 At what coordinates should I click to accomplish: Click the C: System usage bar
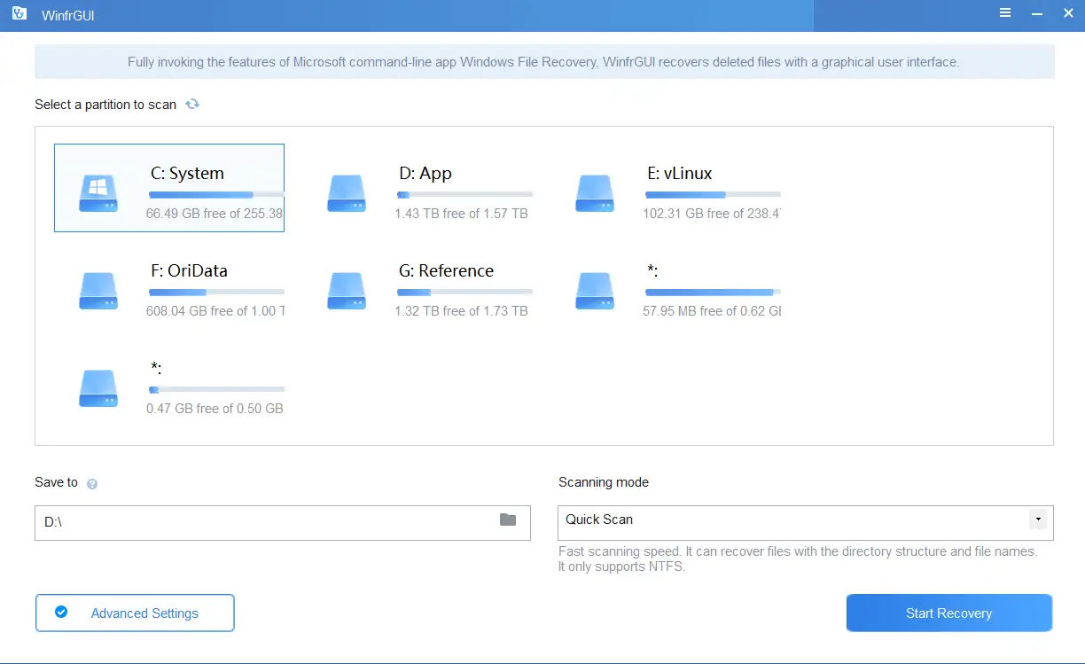click(216, 194)
